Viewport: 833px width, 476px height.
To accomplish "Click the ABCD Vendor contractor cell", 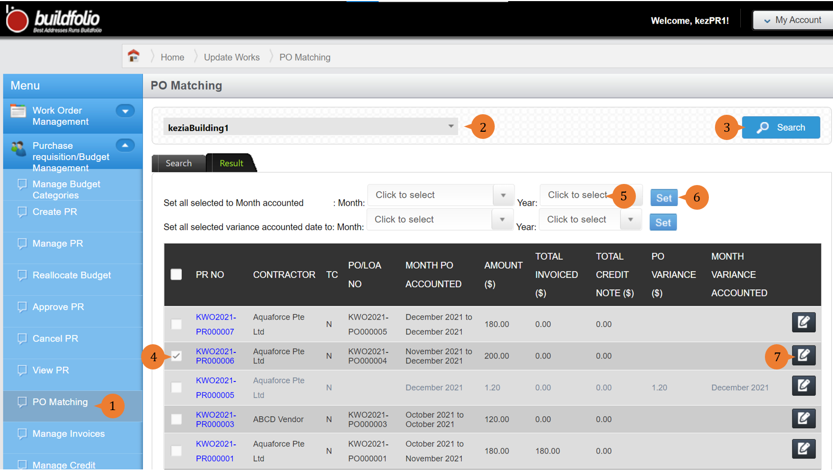I will [x=278, y=419].
